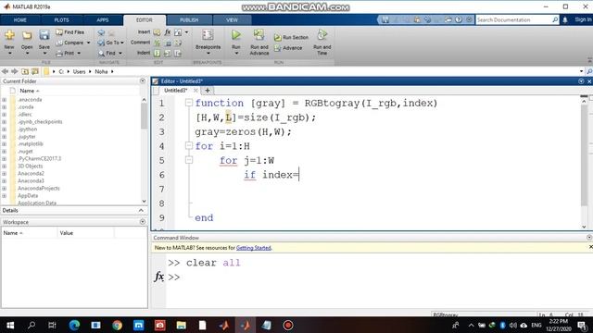Open Chrome from the taskbar

[118, 325]
